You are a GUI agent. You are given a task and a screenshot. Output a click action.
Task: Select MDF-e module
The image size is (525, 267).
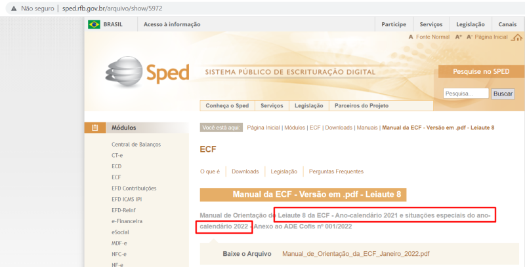click(x=119, y=243)
